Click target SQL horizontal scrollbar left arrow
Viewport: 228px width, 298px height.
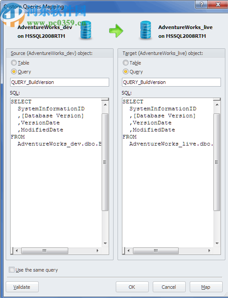point(128,251)
